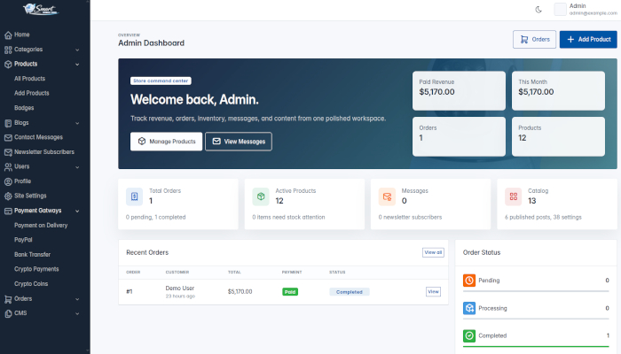The width and height of the screenshot is (621, 354).
Task: Click View all in Recent Orders
Action: (x=433, y=252)
